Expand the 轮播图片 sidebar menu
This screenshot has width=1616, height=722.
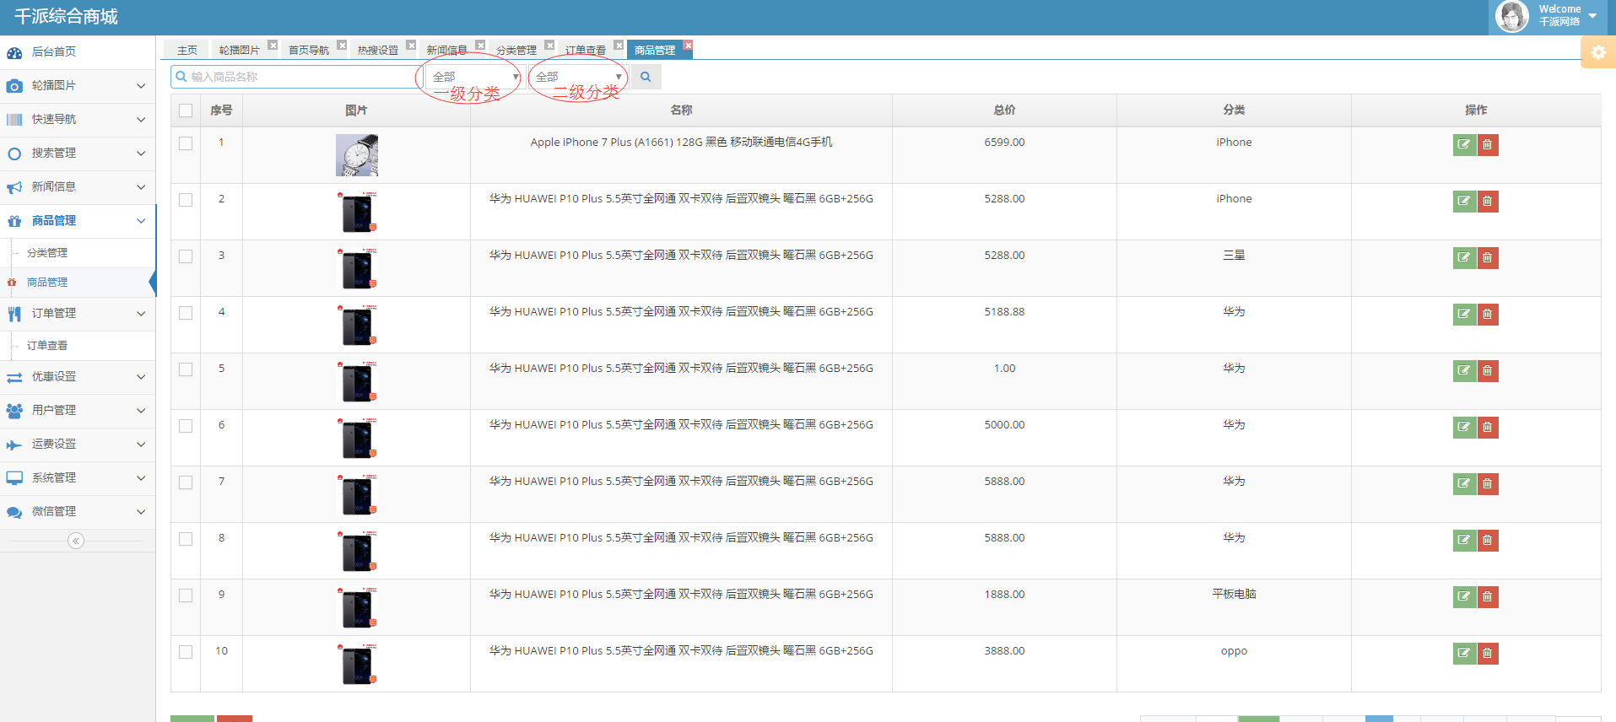click(x=78, y=86)
